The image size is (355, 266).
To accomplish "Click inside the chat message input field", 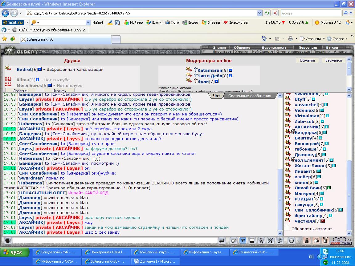I will 115,240.
